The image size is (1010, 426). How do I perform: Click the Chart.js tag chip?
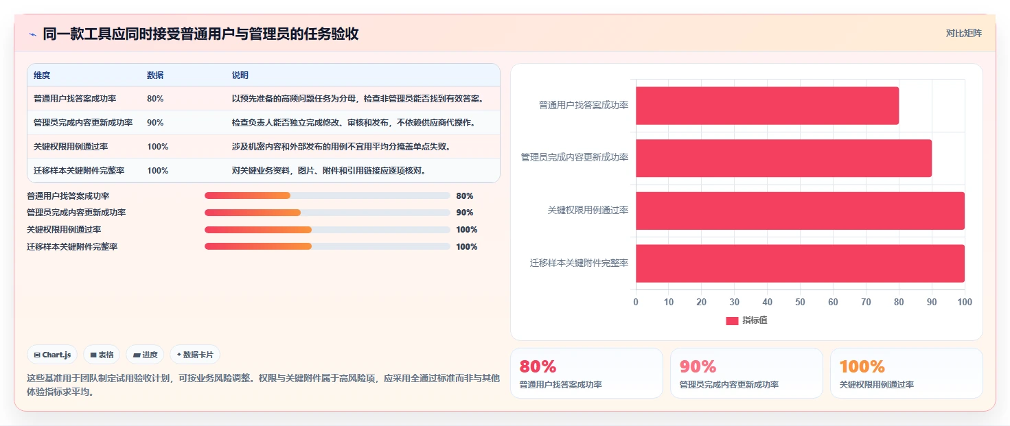pyautogui.click(x=52, y=355)
